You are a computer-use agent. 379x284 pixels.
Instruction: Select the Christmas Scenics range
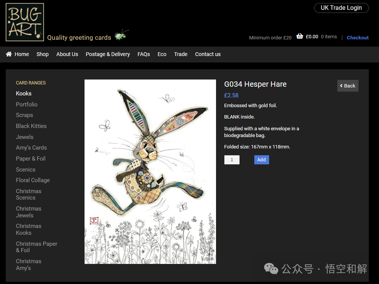[x=28, y=194]
